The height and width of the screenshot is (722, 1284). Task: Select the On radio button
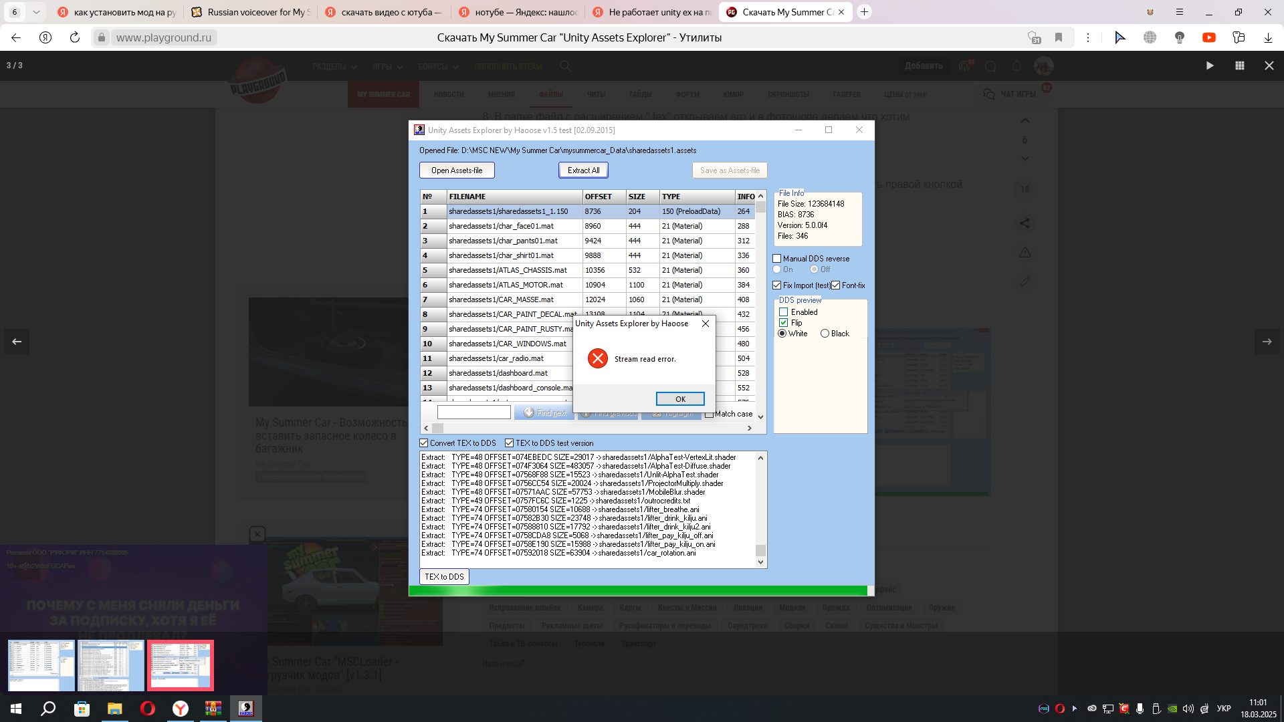click(777, 269)
